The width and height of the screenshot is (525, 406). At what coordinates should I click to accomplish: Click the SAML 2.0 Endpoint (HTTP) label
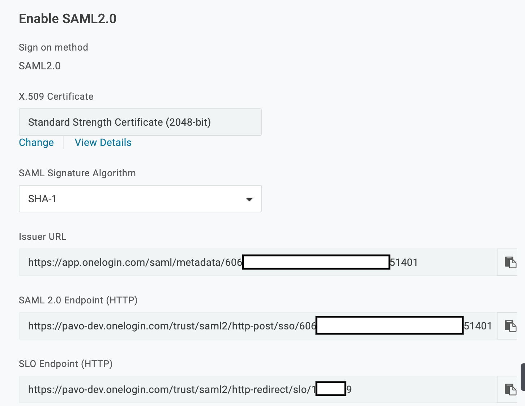[78, 300]
